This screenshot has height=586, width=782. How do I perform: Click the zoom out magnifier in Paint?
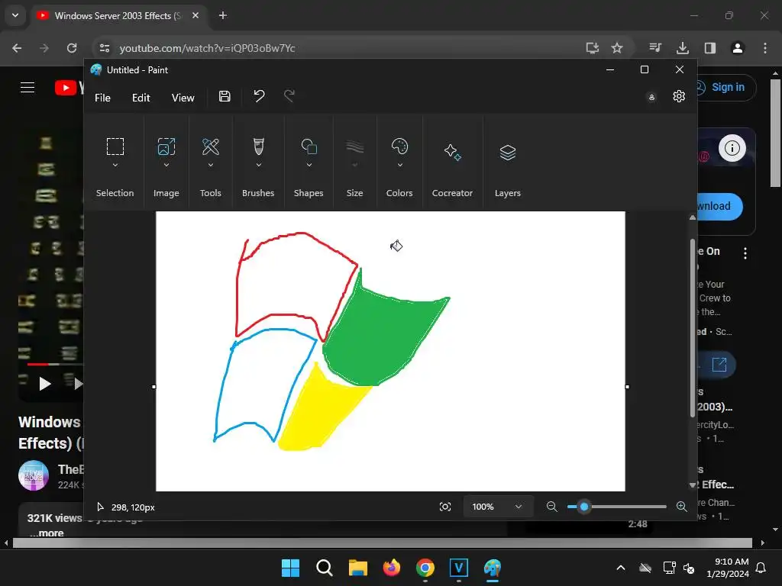[551, 507]
